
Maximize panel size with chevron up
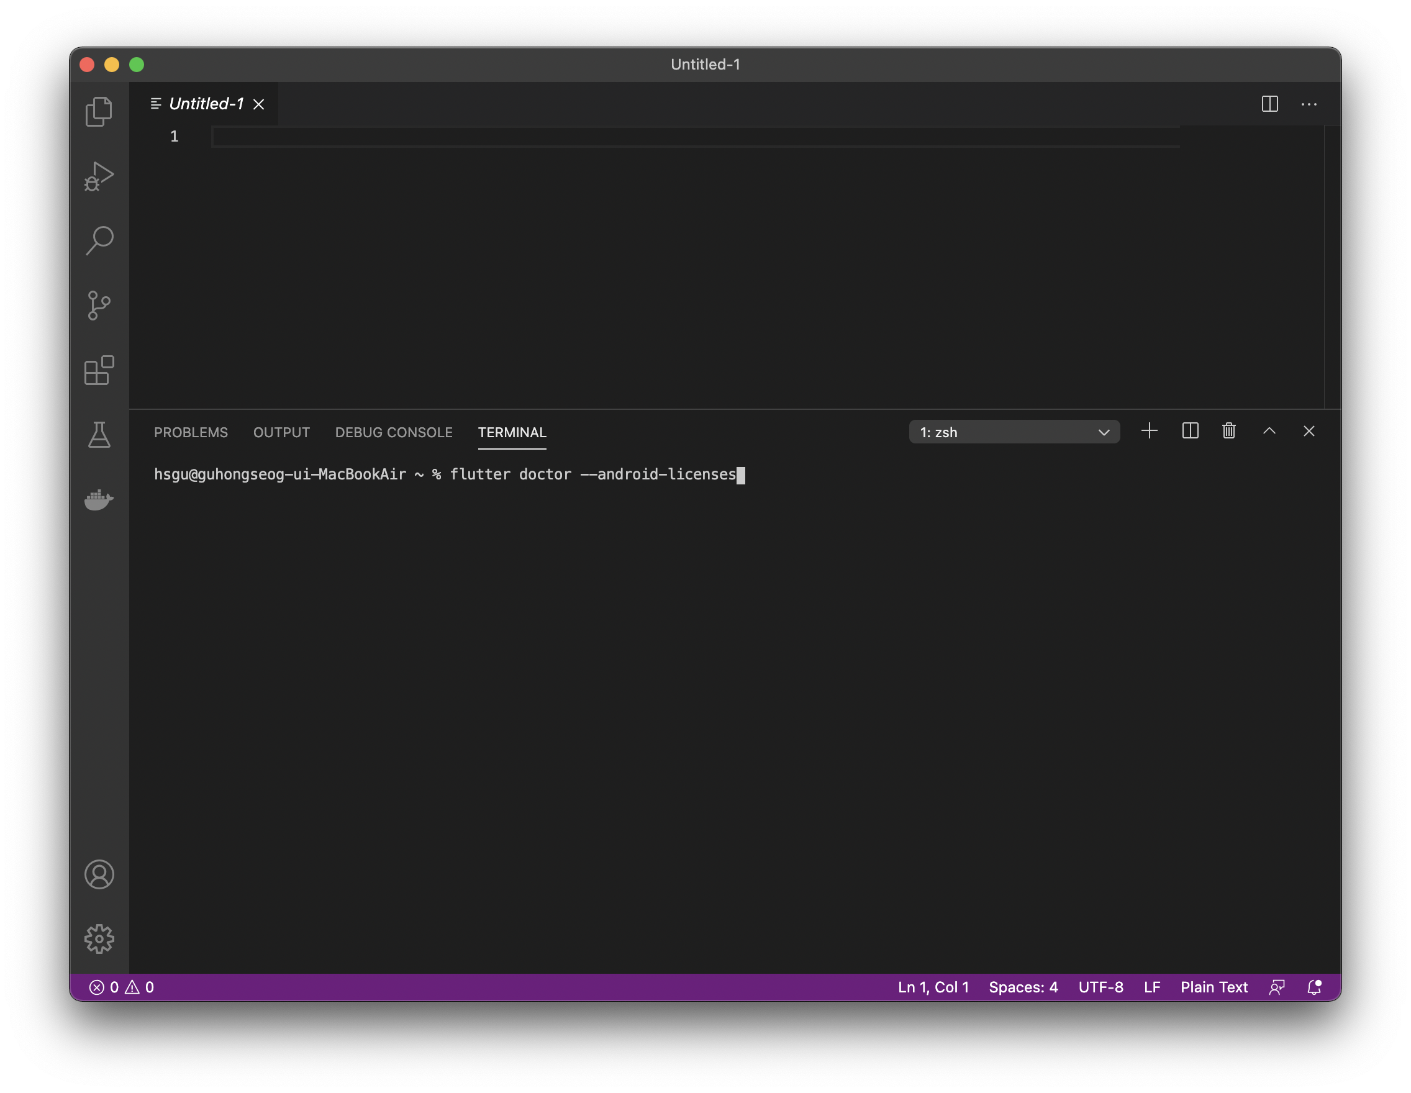point(1269,431)
